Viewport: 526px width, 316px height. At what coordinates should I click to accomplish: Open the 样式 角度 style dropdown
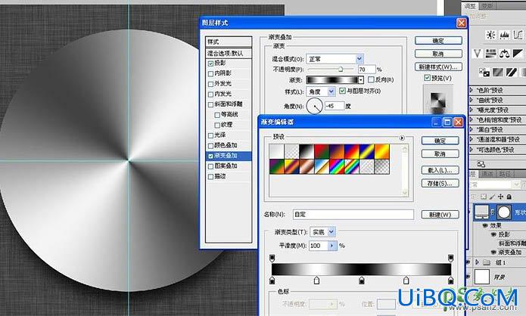[331, 91]
